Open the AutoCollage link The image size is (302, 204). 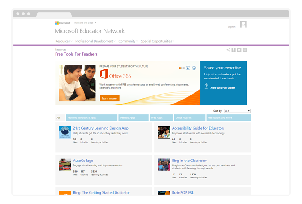coord(83,161)
